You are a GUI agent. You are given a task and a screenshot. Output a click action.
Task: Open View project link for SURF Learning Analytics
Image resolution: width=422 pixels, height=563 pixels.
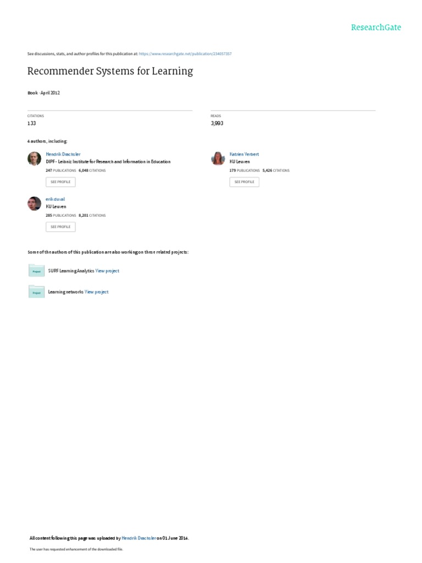tap(107, 271)
